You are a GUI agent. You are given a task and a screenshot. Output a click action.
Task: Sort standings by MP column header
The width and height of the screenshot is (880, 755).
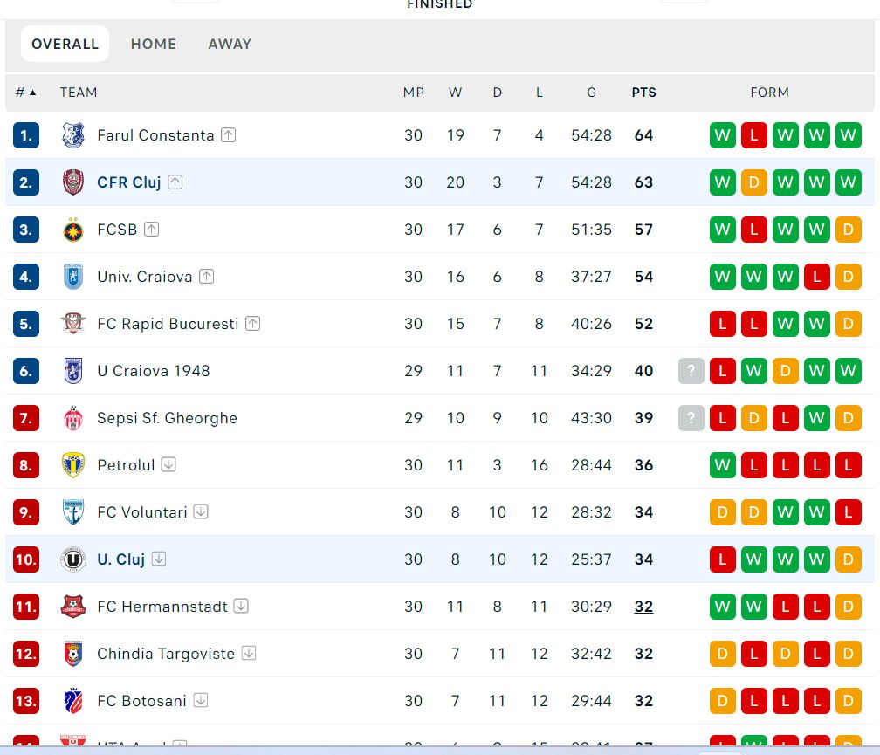point(413,93)
